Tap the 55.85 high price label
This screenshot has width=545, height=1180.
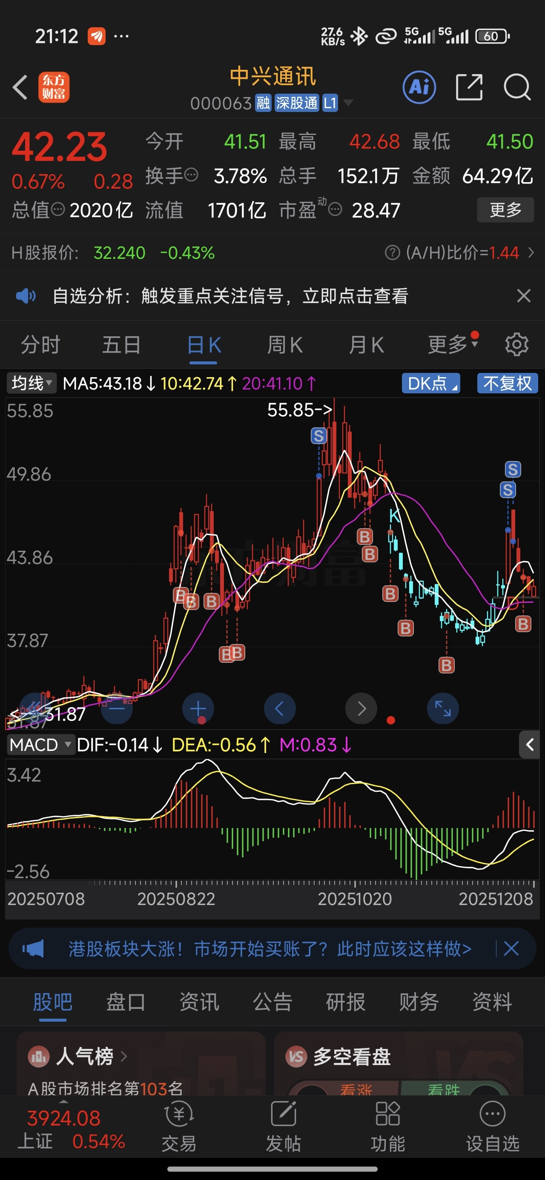tap(299, 410)
